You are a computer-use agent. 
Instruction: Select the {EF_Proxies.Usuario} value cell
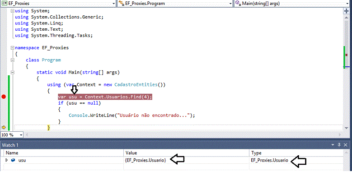186,160
